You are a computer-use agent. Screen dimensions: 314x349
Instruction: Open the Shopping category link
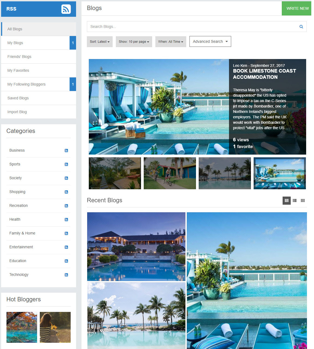17,192
